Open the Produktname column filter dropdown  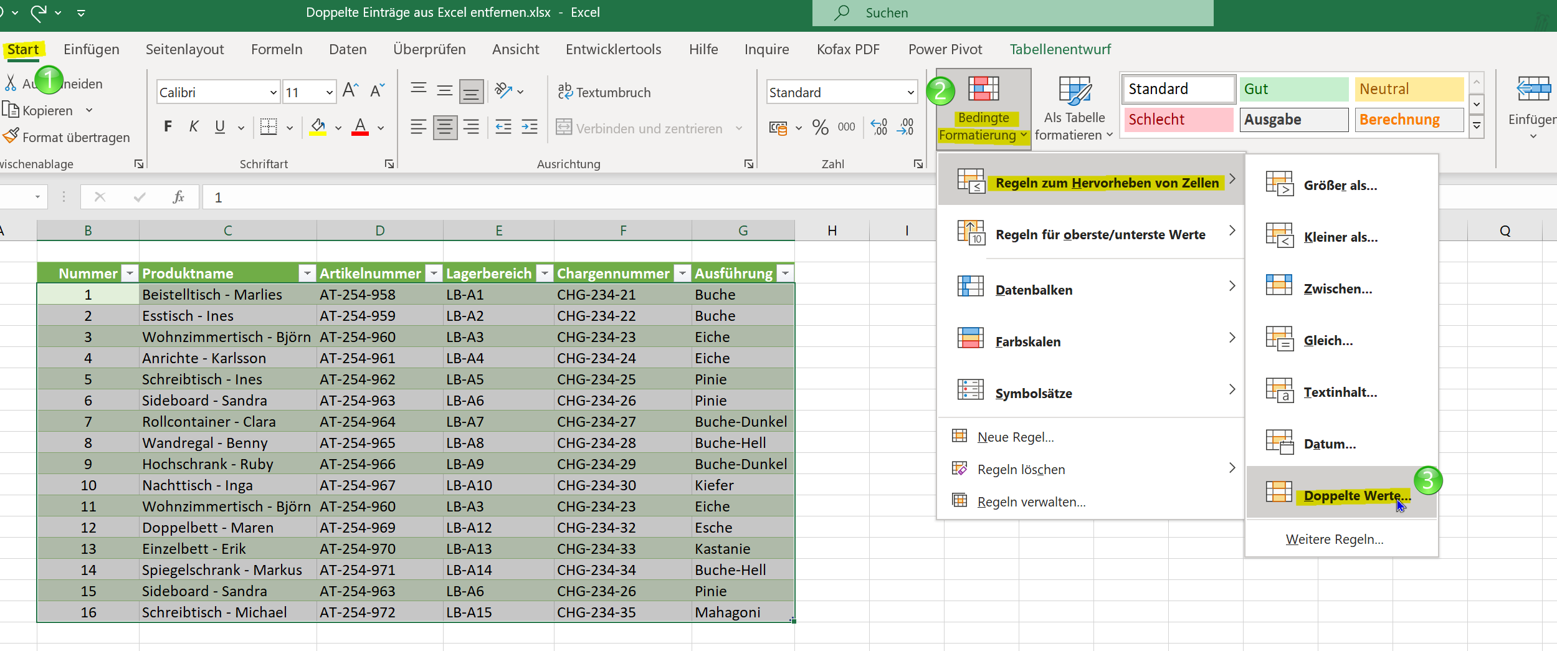pos(307,273)
